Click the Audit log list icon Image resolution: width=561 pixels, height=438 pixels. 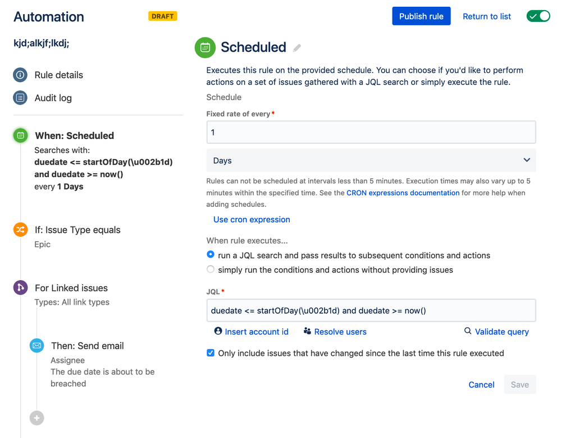point(20,98)
